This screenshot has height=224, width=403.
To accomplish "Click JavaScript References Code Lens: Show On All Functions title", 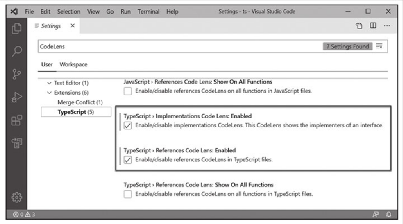I will [198, 82].
